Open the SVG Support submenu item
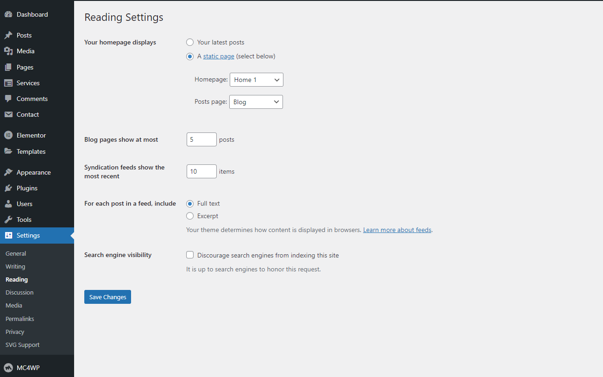Viewport: 603px width, 377px height. tap(22, 345)
